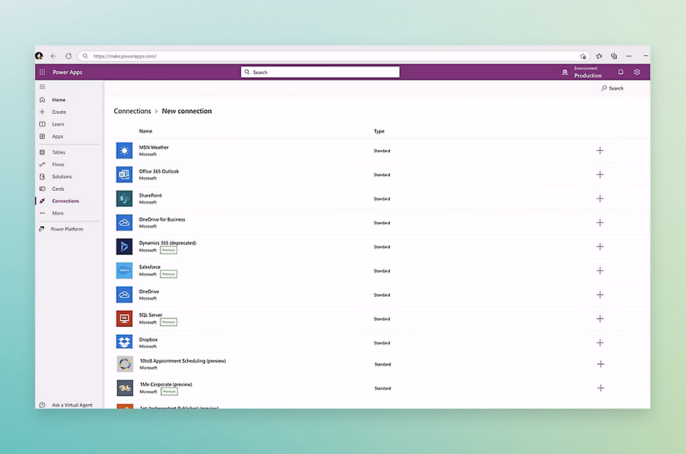Add OneDrive connection plus icon

coord(600,295)
